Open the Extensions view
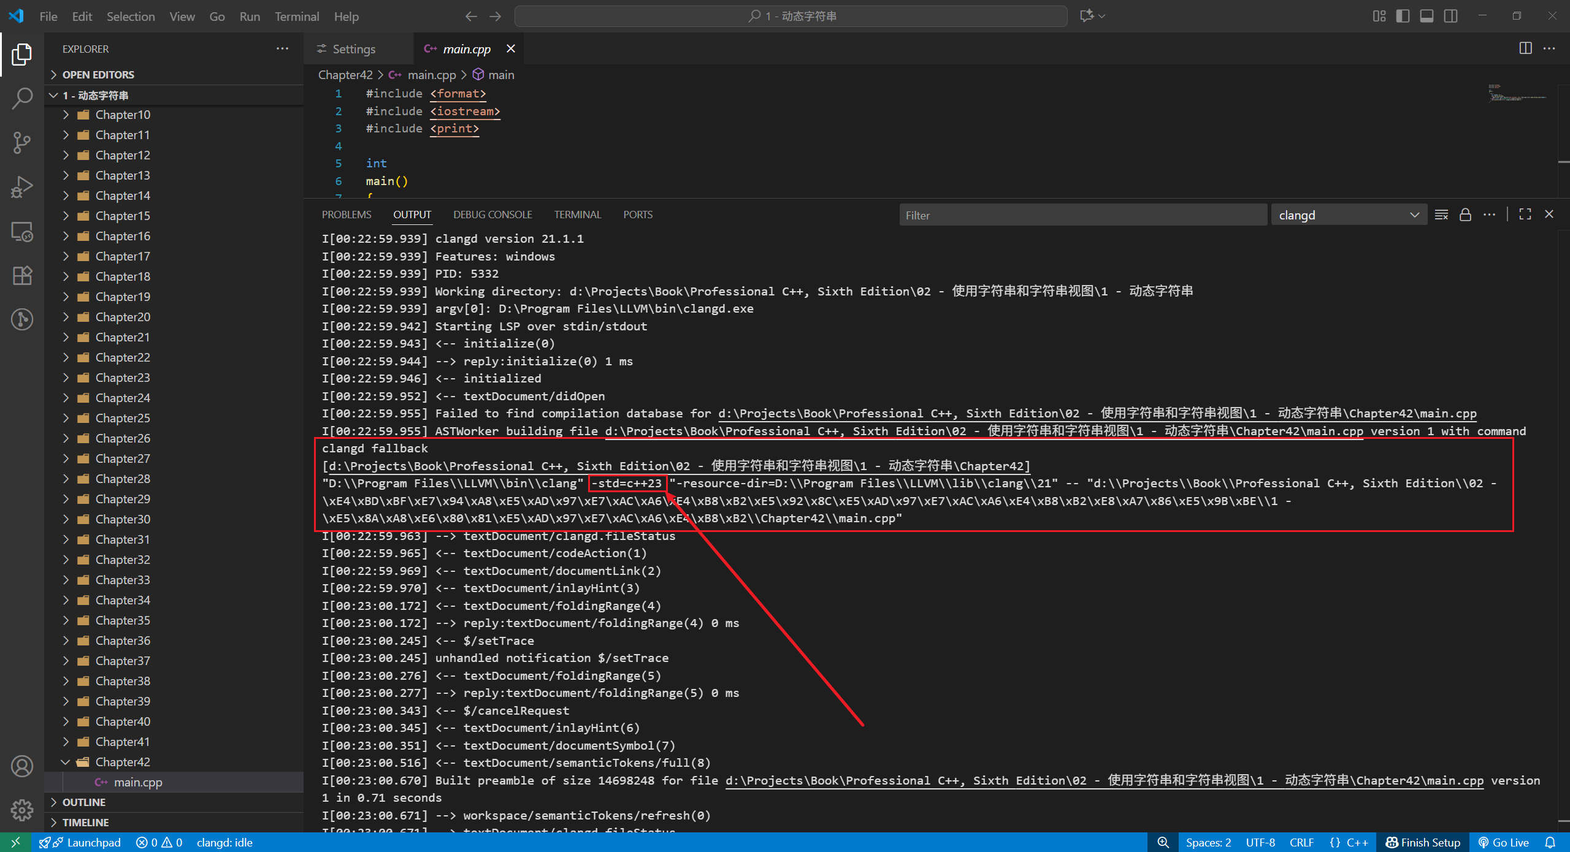 click(x=22, y=275)
